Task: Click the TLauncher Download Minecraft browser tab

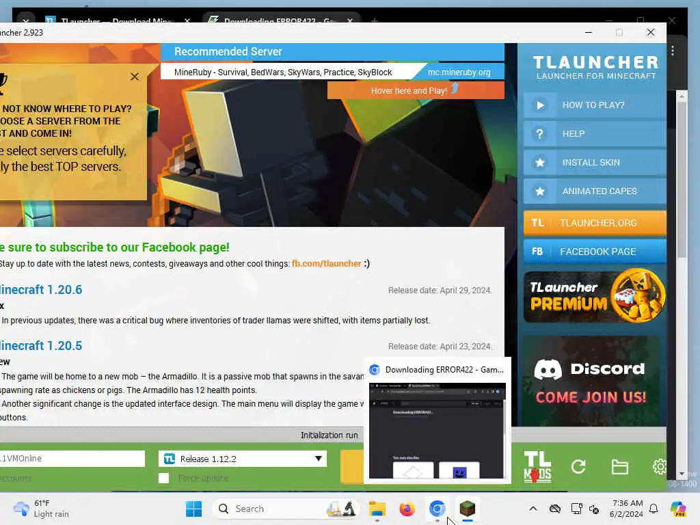Action: 117,21
